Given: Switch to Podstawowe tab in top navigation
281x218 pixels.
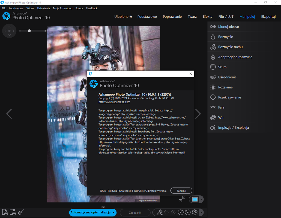Looking at the screenshot, I should click(x=147, y=17).
